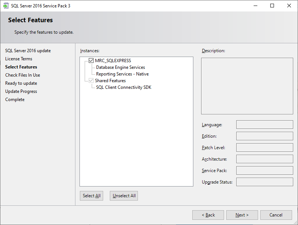Screen dimensions: 298x225
Task: Click the Patch Level field
Action: tap(264, 148)
